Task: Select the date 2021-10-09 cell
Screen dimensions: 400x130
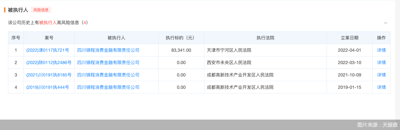Action: (x=349, y=75)
